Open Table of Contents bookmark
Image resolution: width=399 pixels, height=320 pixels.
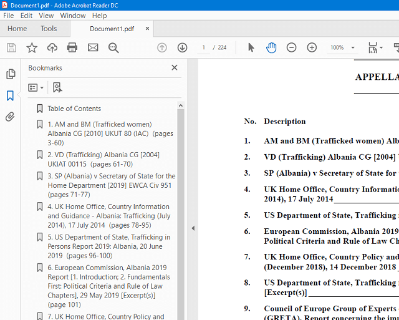74,109
